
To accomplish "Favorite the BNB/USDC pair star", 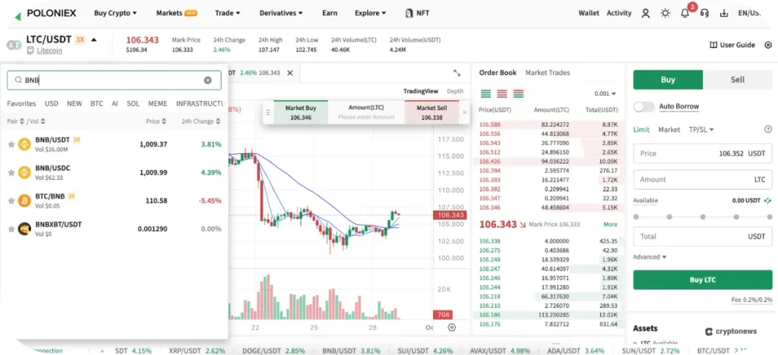I will tap(11, 173).
